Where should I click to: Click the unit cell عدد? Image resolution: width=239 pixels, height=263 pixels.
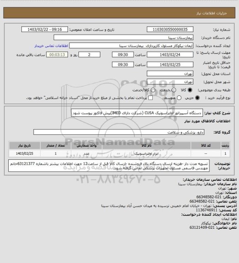point(87,153)
